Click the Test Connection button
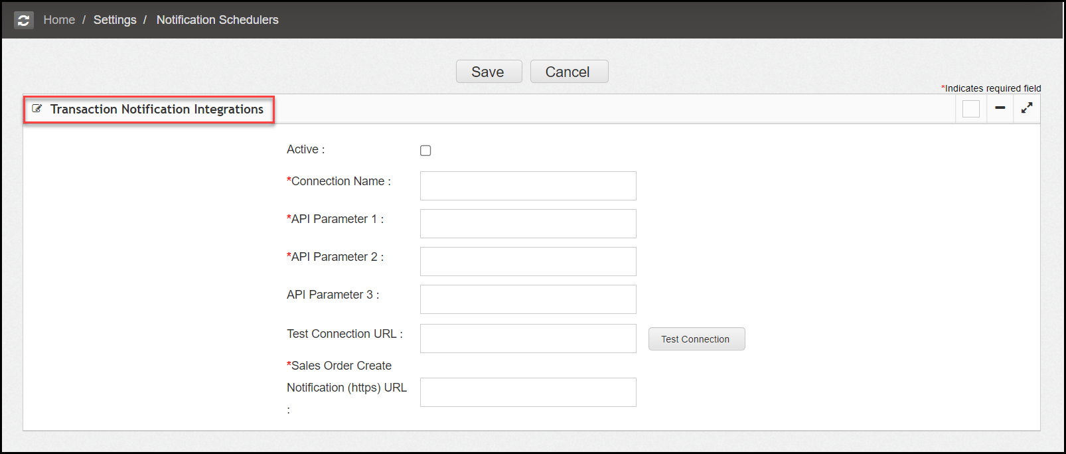This screenshot has height=454, width=1066. point(696,339)
